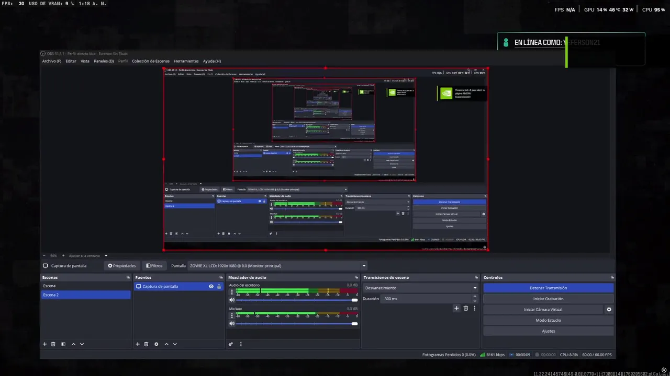Viewport: 670px width, 376px height.
Task: Open advanced audio properties gears icon
Action: click(231, 344)
